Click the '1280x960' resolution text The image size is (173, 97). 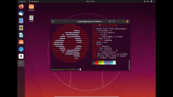coord(108,40)
